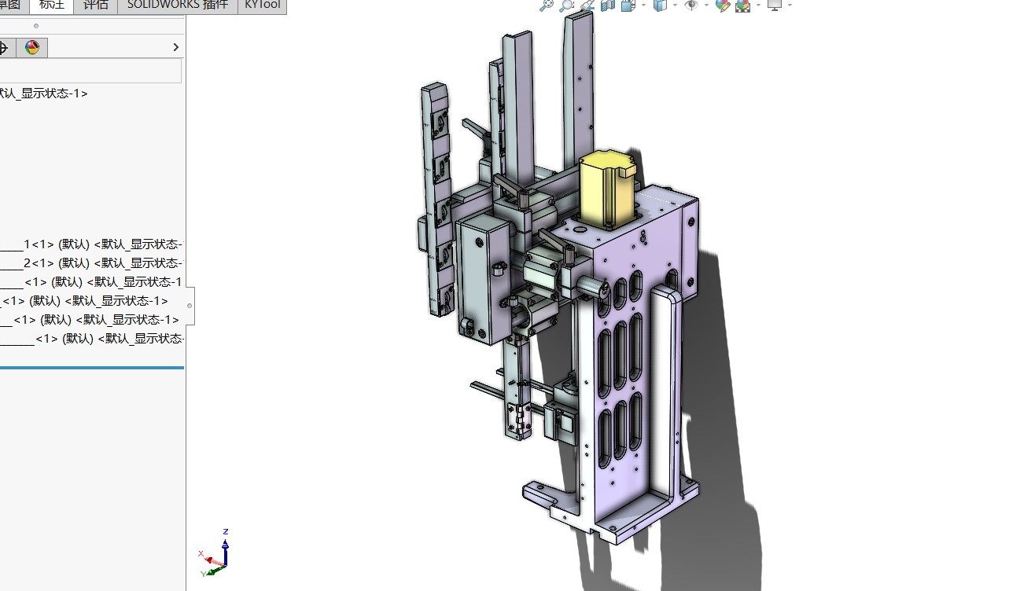
Task: Open the Apply Scene dropdown arrow
Action: pos(758,6)
